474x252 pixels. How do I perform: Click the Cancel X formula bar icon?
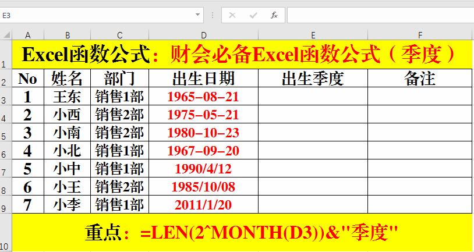coord(232,15)
